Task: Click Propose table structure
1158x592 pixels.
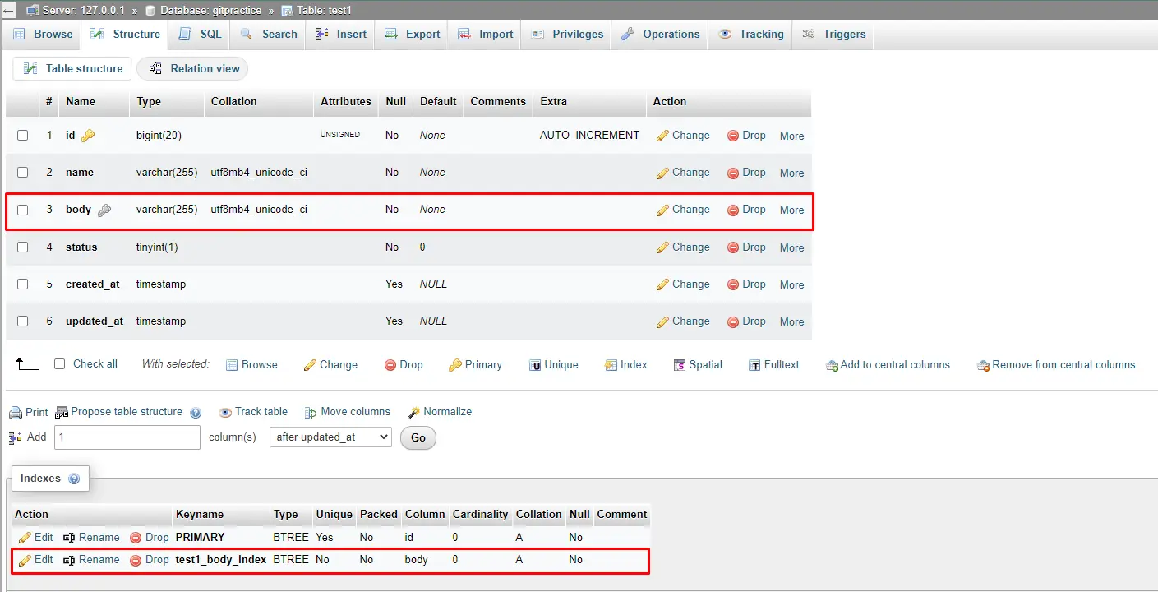Action: coord(118,412)
